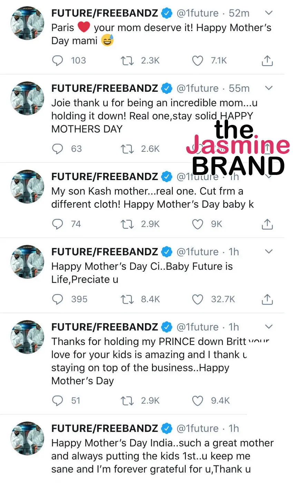Viewport: 293px width, 483px height.
Task: Reply to the Britt PRINCE tweet
Action: tap(57, 401)
